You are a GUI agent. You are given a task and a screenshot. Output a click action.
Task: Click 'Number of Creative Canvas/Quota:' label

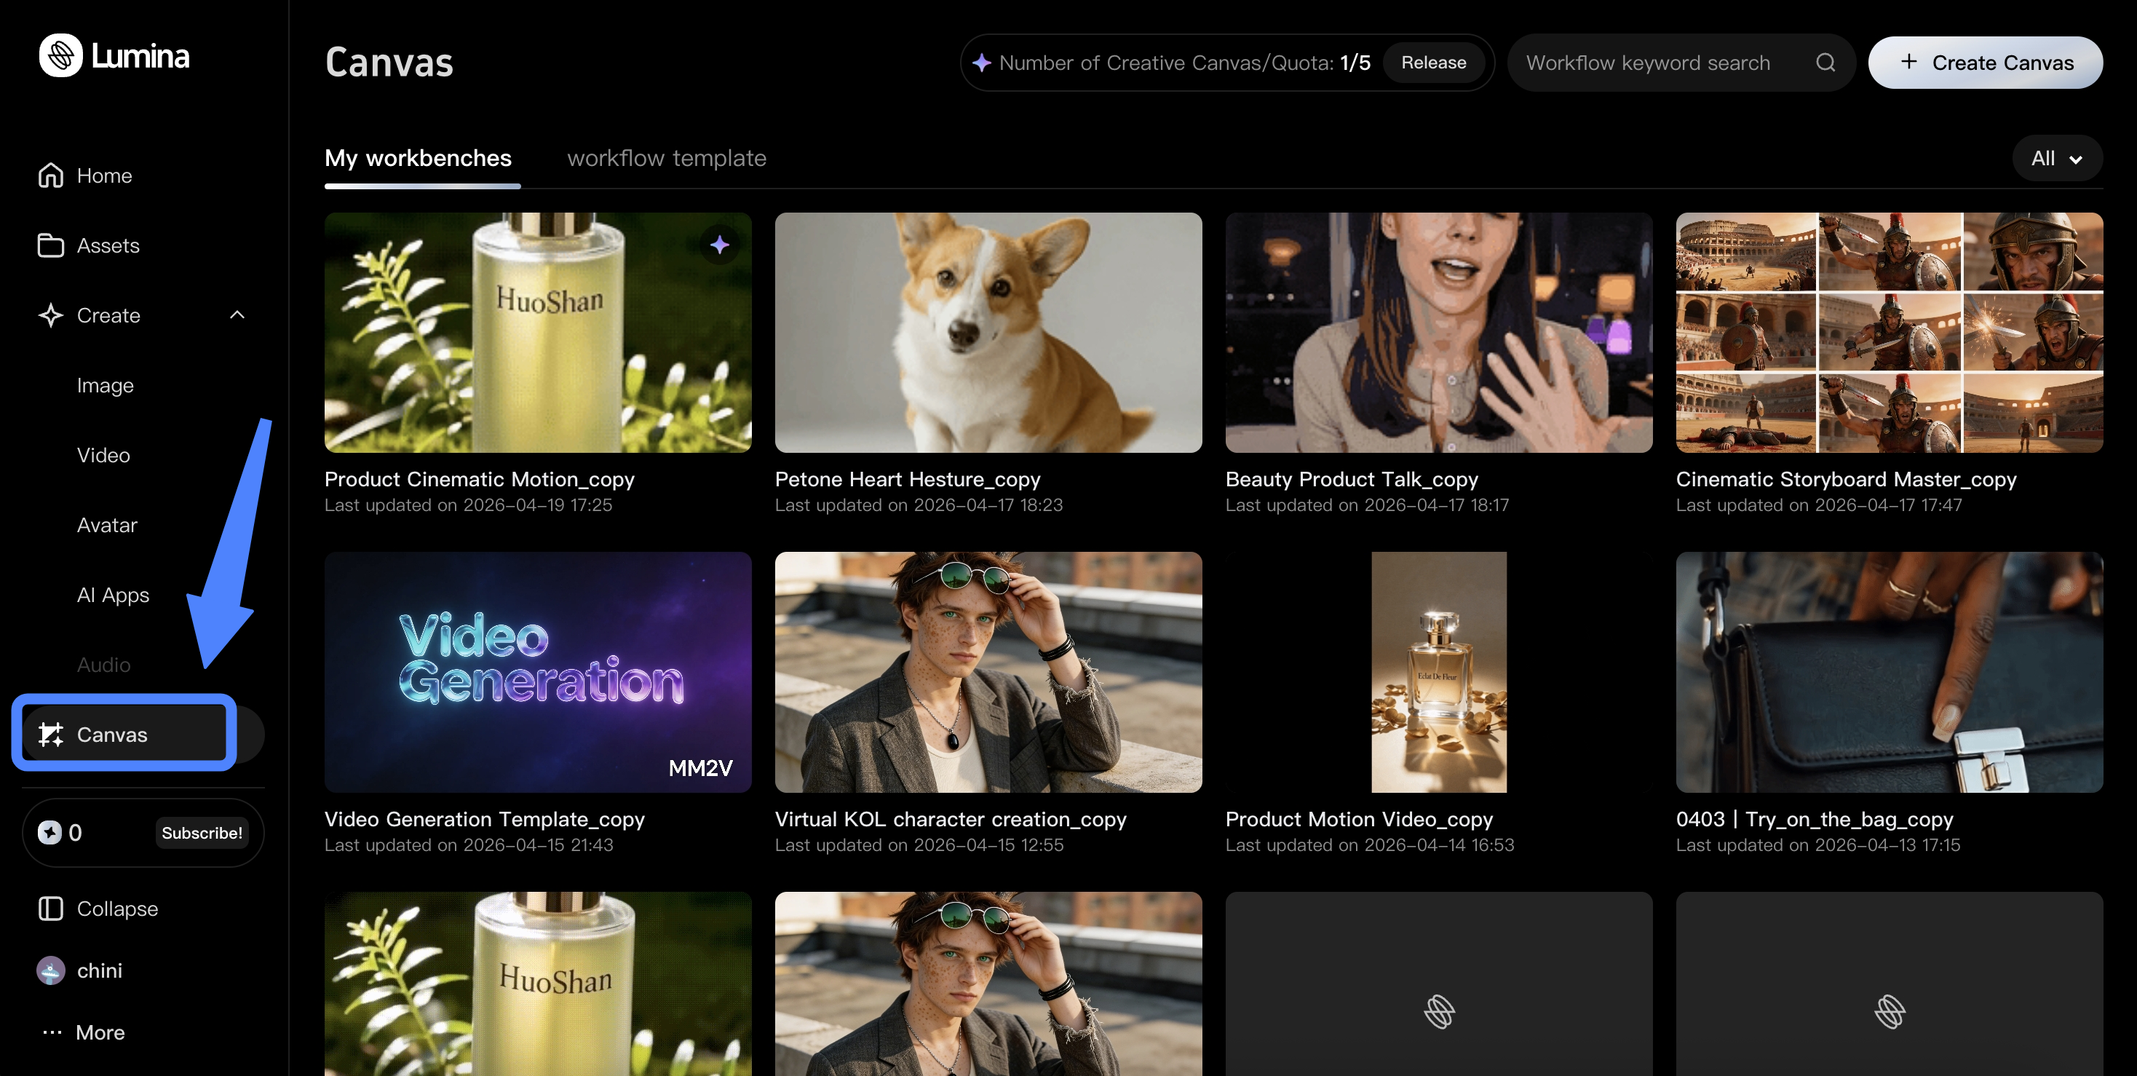[x=1166, y=62]
